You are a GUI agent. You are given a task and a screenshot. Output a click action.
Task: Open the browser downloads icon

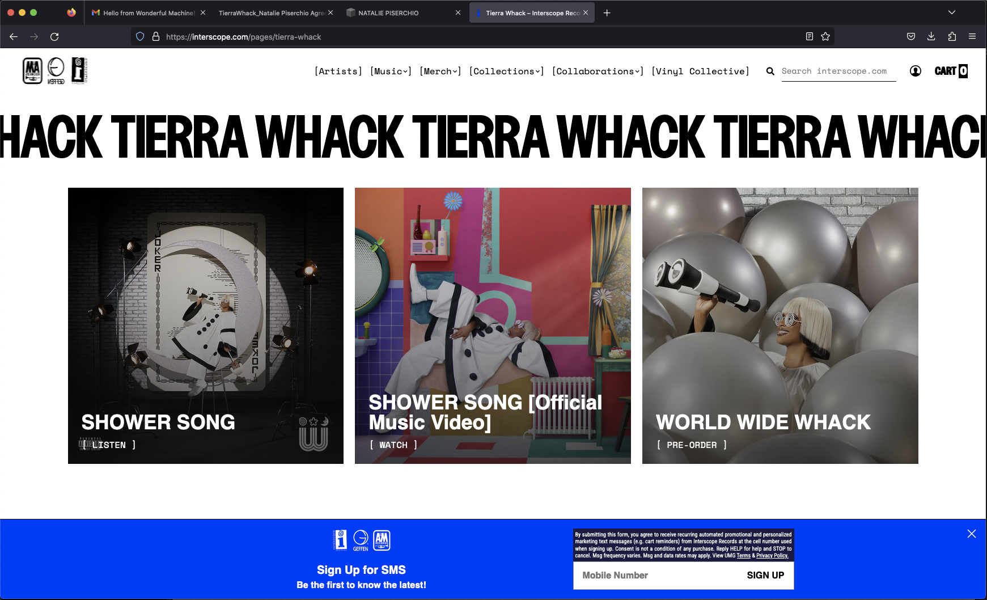pos(931,37)
